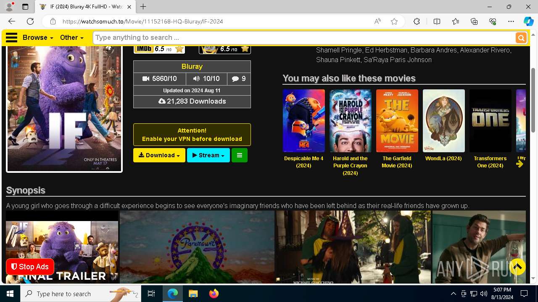Open the IMDb 6.5 rating badge
538x302 pixels.
[x=159, y=49]
